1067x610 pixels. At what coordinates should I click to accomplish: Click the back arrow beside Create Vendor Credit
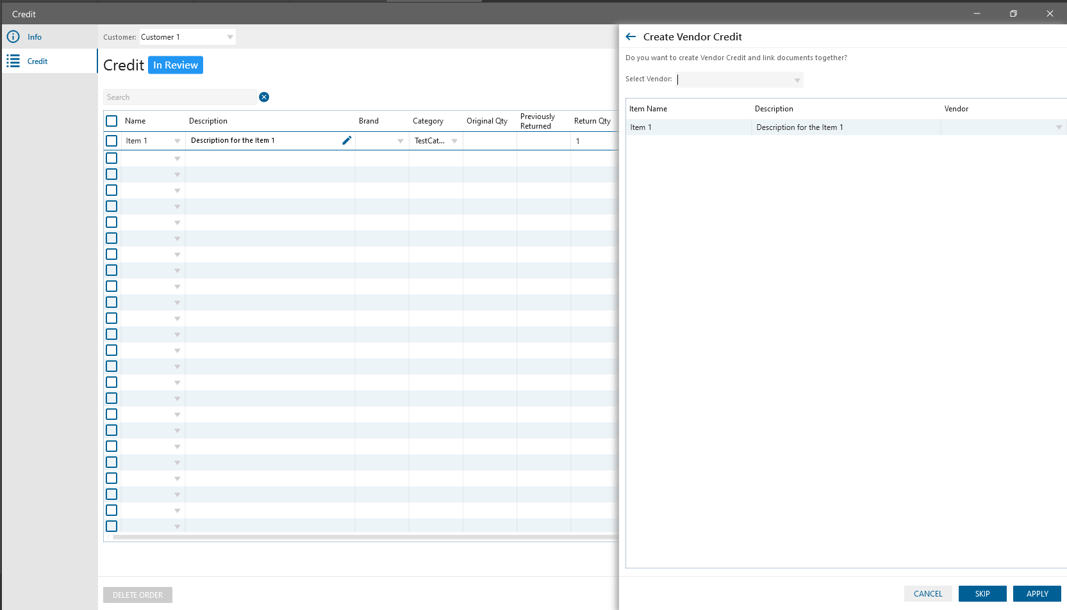[x=631, y=37]
